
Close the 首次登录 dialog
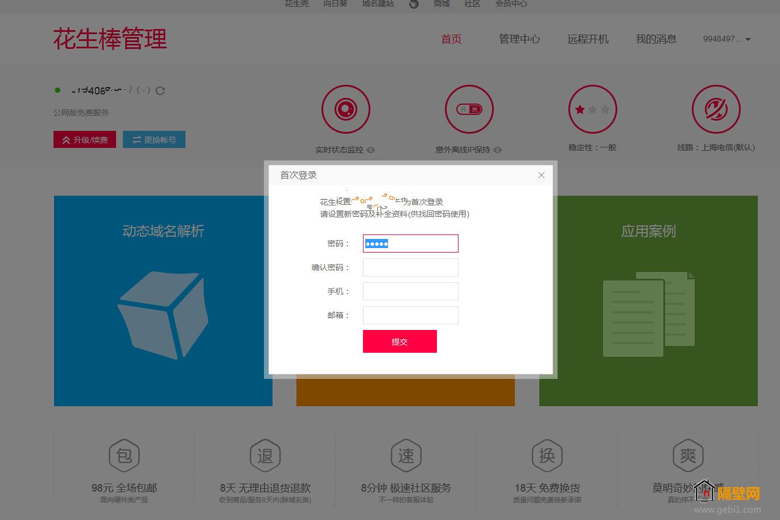click(x=541, y=175)
